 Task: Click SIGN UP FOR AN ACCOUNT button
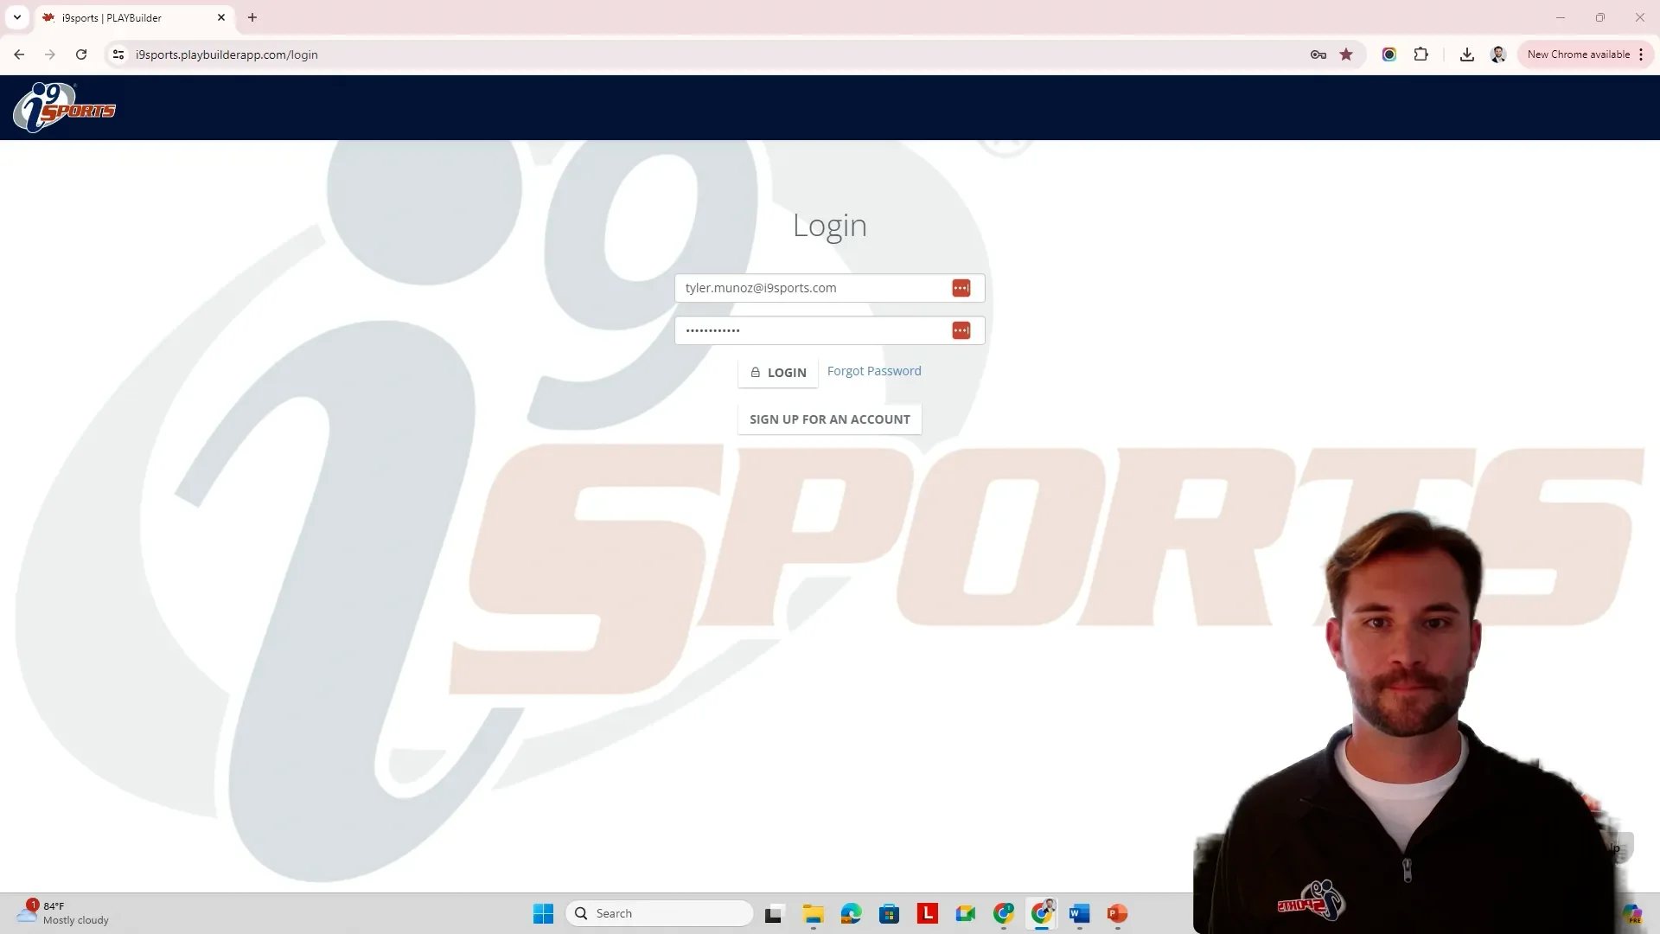pos(829,419)
